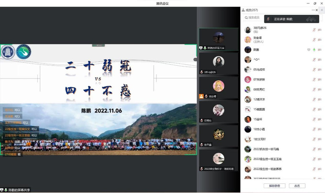Click microphone icon for member 15金环

(x=314, y=119)
